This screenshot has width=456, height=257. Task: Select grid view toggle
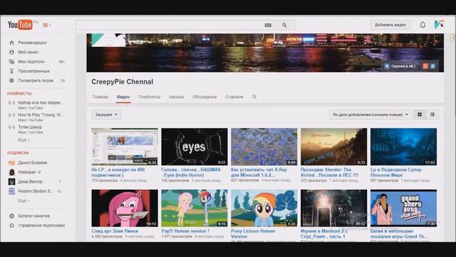coord(420,115)
